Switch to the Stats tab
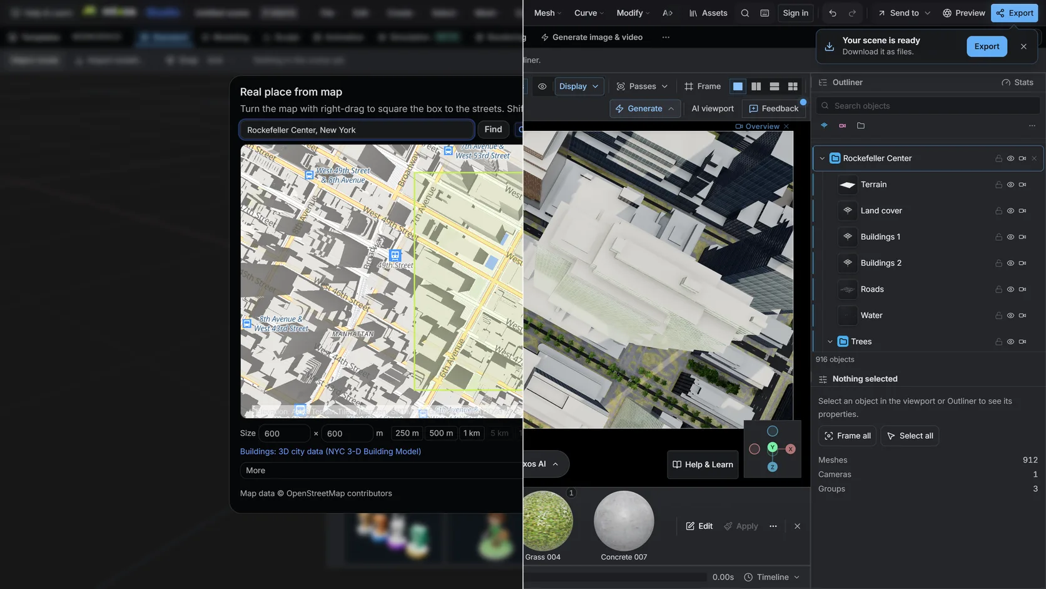 [x=1017, y=83]
